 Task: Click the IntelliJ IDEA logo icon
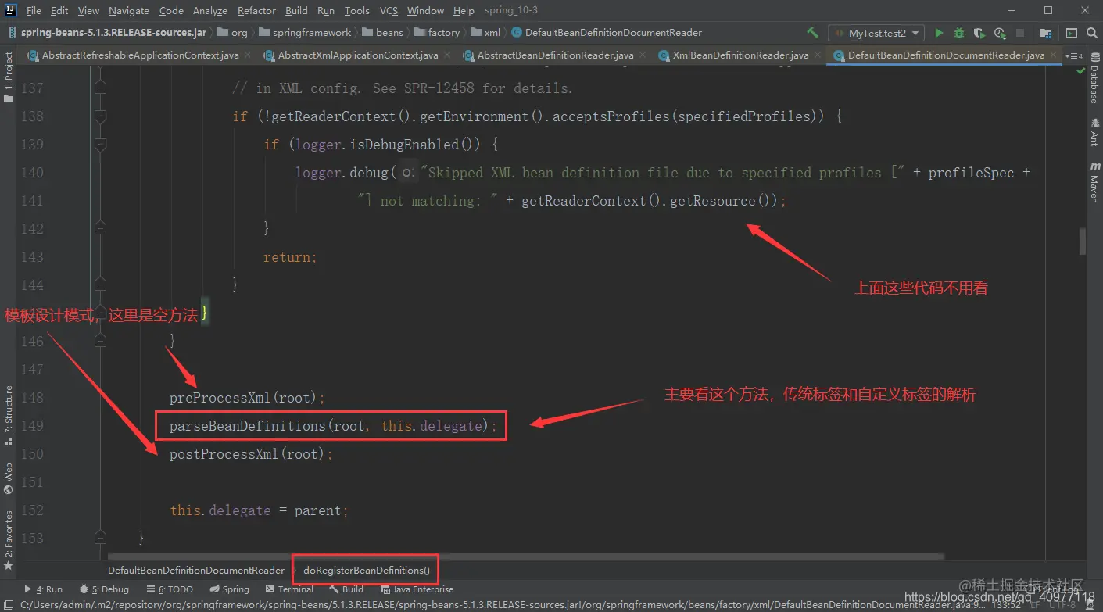point(10,11)
